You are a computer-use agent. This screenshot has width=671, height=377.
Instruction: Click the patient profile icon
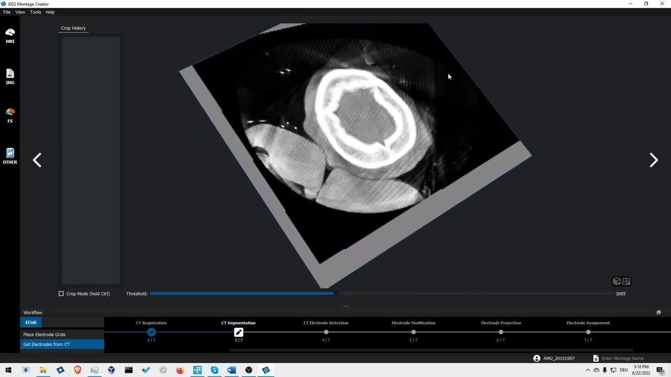[536, 358]
